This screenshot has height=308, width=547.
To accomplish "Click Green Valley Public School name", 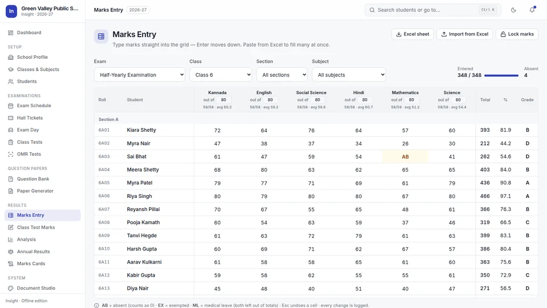I will point(50,9).
